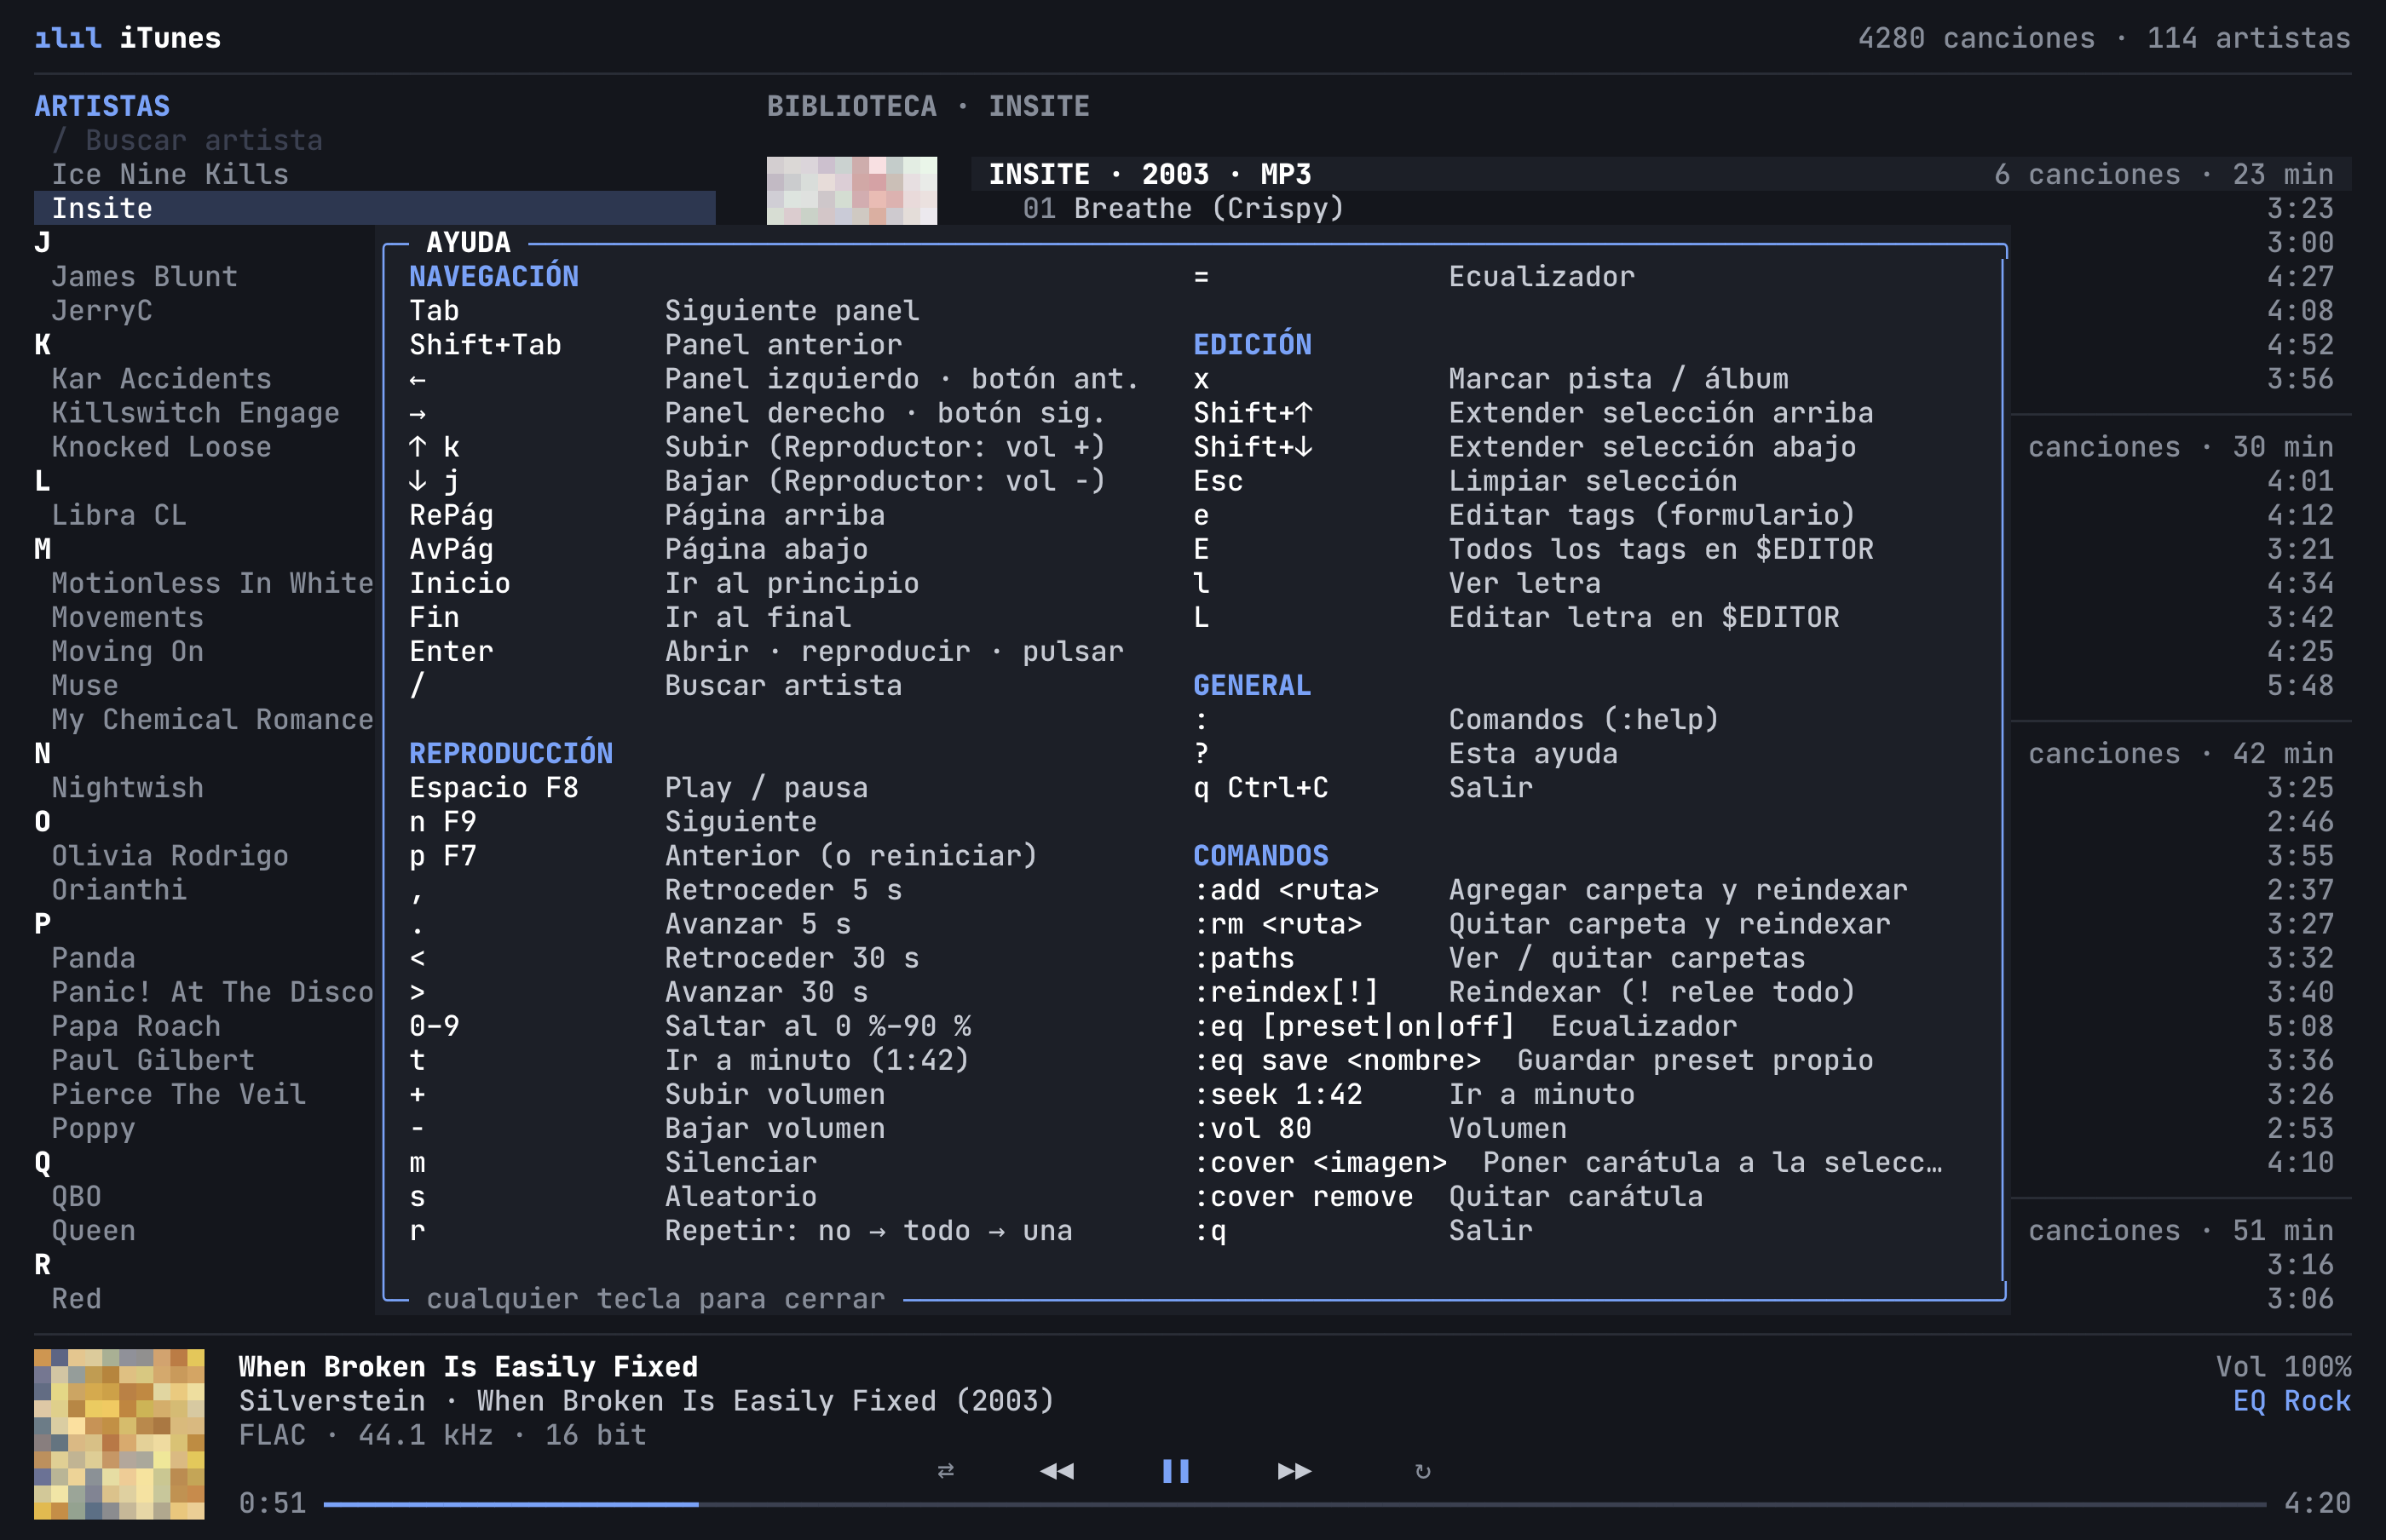This screenshot has width=2386, height=1540.
Task: Click the previous track rewind icon
Action: pyautogui.click(x=1057, y=1471)
